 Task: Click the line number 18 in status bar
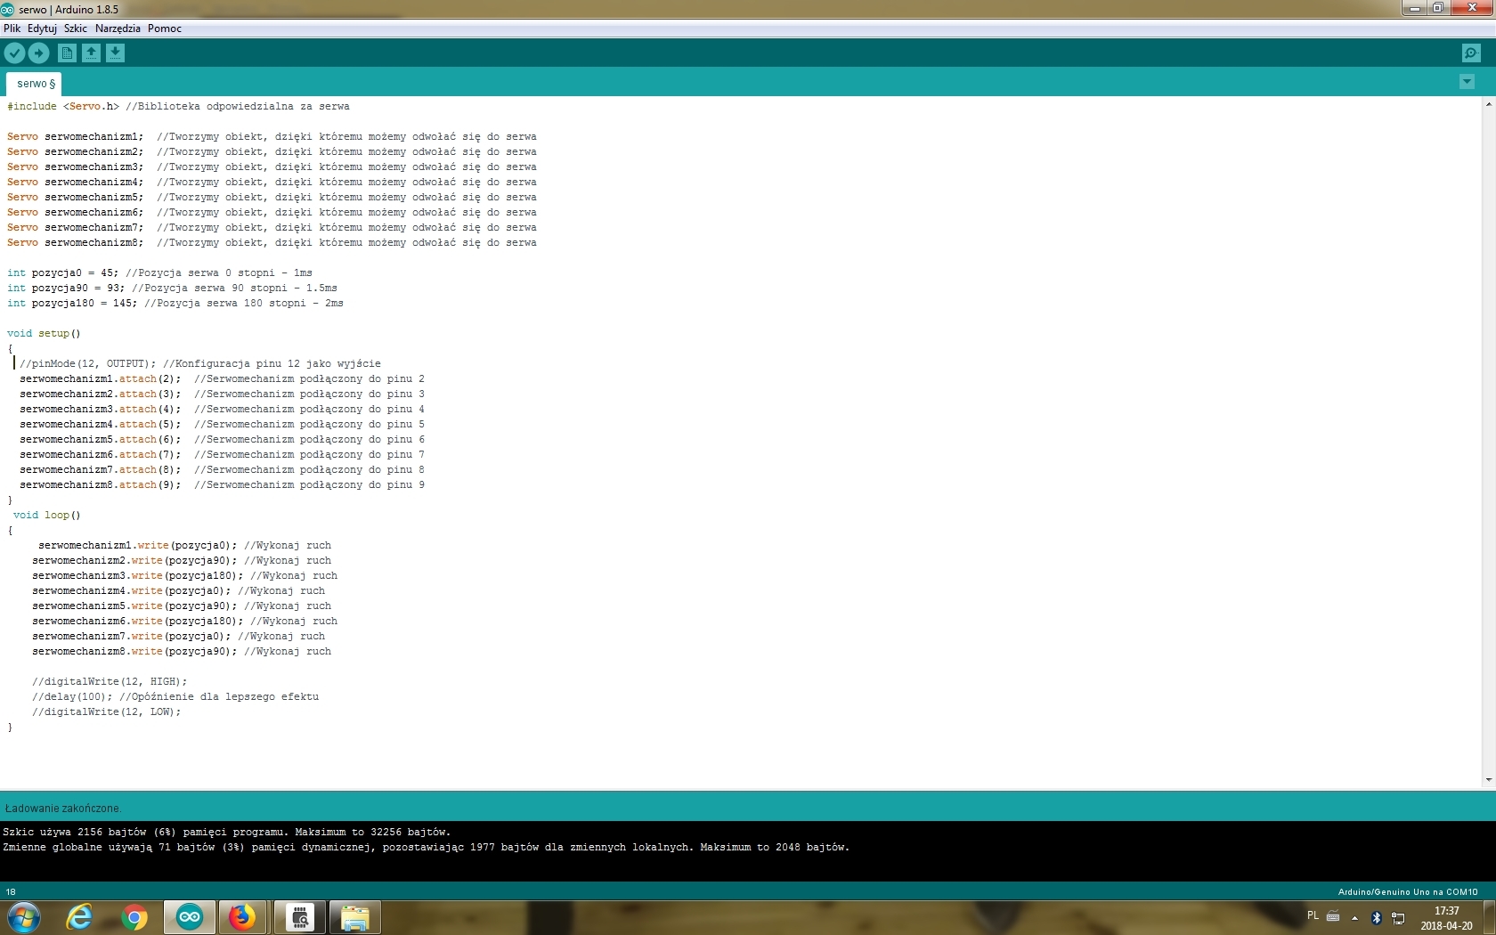pos(11,891)
